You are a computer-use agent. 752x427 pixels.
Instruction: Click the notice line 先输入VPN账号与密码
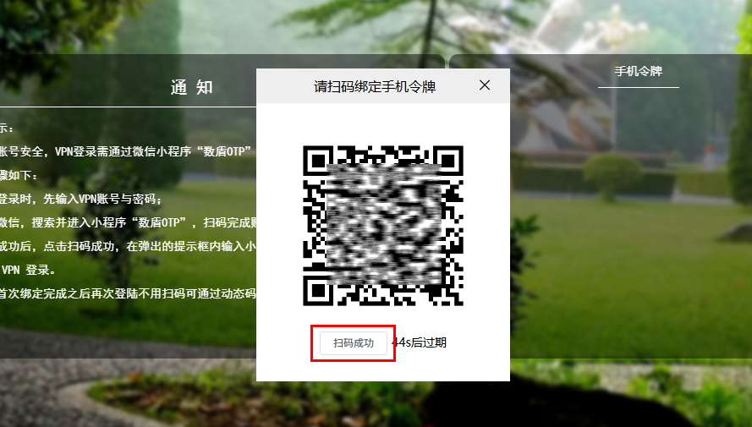point(80,200)
